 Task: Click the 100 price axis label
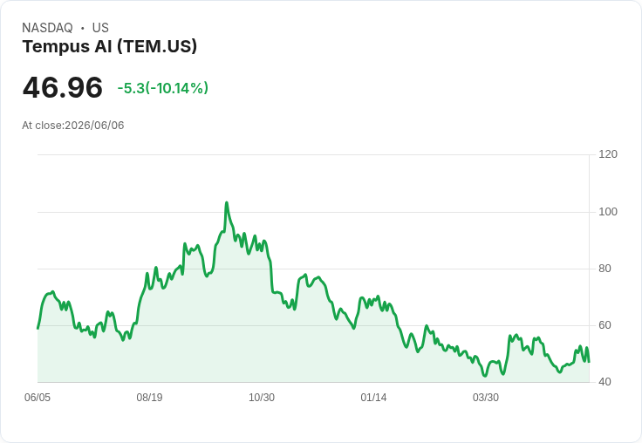coord(608,212)
